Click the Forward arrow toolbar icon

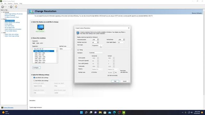(x=11, y=7)
